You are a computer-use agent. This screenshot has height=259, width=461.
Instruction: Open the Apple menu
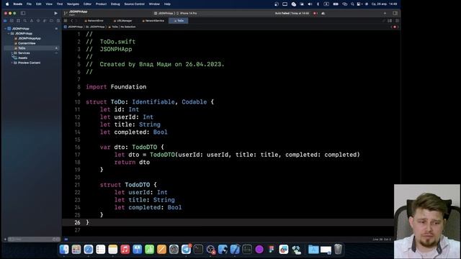tap(7, 4)
